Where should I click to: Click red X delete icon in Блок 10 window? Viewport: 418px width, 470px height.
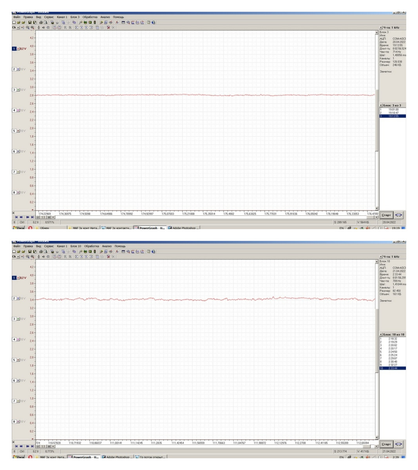point(108,257)
